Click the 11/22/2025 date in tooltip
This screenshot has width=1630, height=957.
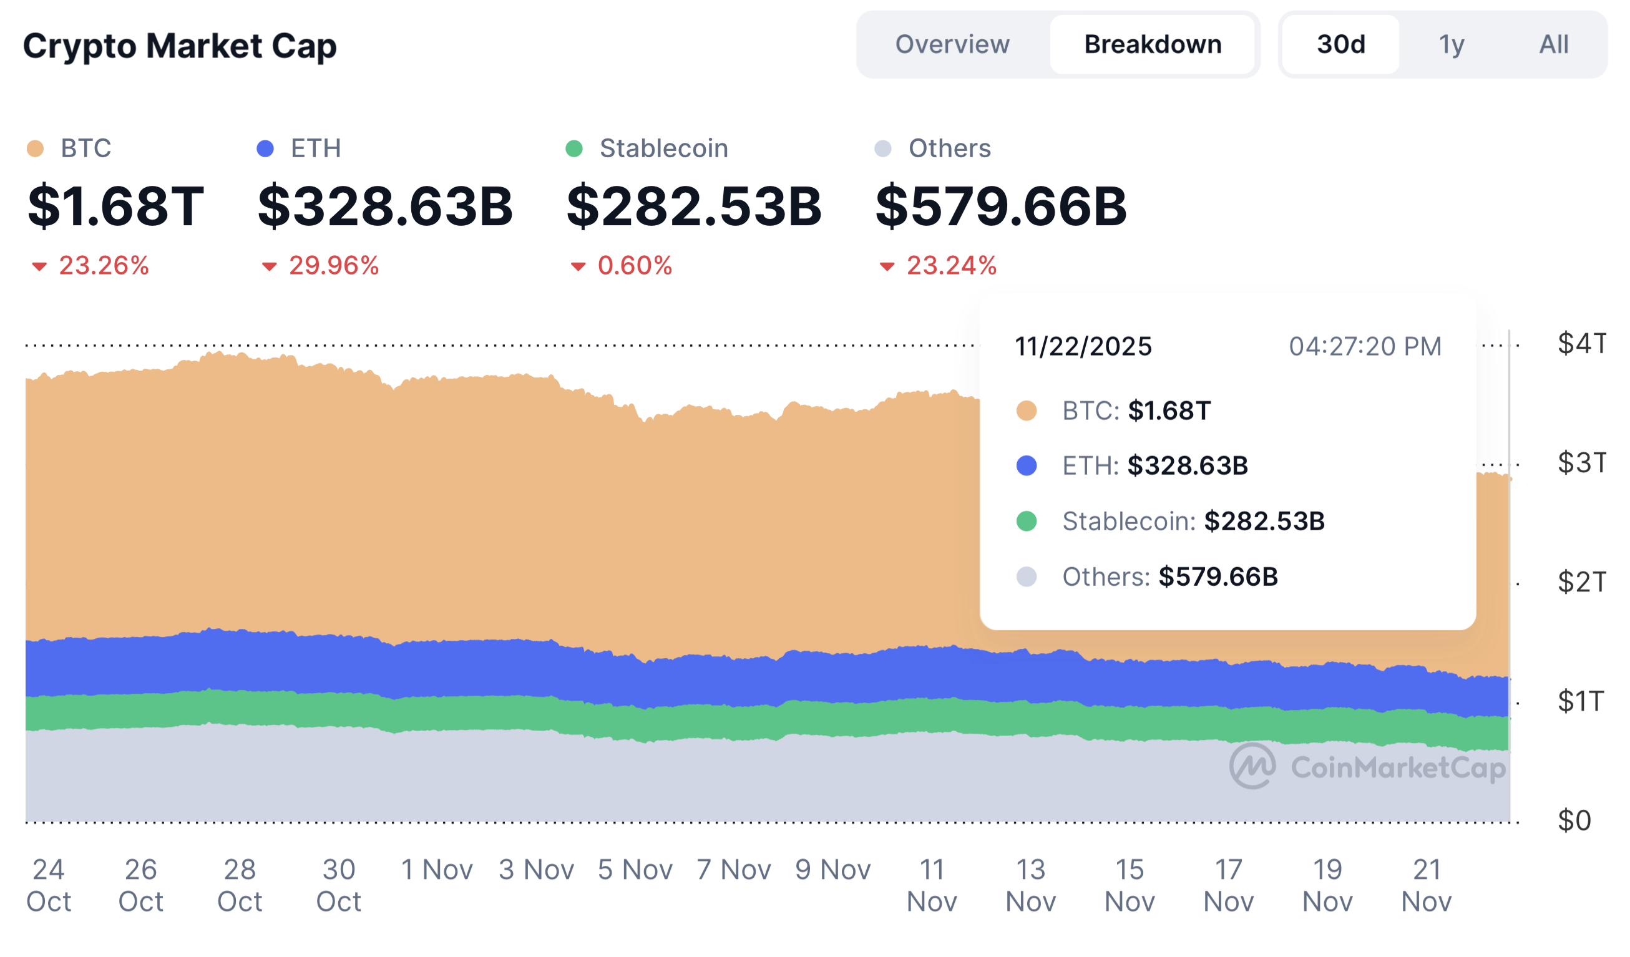(1083, 347)
